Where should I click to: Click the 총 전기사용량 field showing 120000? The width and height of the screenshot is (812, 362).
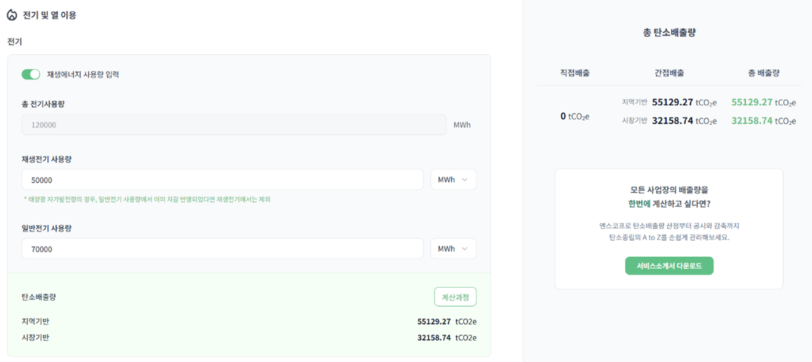(x=233, y=125)
